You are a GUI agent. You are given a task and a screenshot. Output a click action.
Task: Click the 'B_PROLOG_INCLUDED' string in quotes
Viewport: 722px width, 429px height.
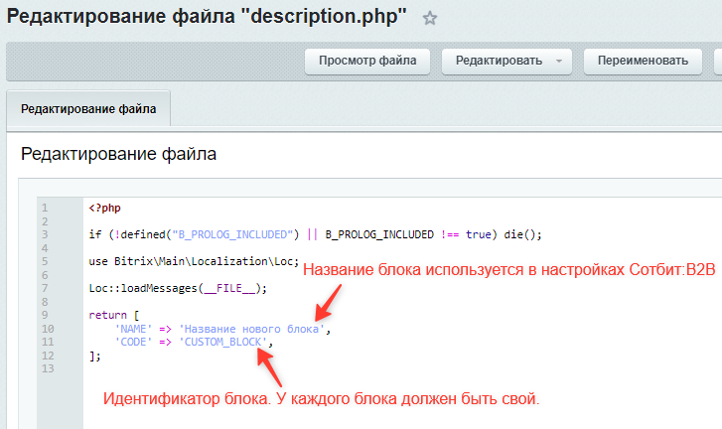[232, 234]
